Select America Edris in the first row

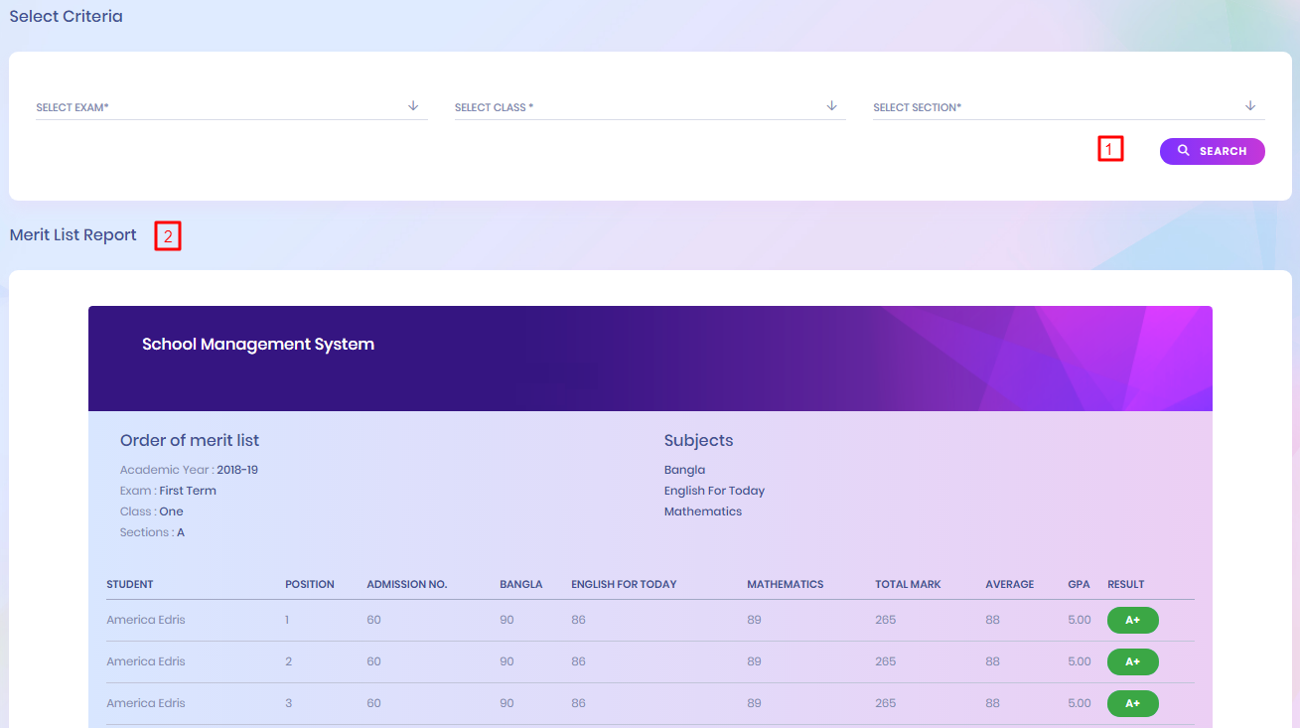(146, 620)
